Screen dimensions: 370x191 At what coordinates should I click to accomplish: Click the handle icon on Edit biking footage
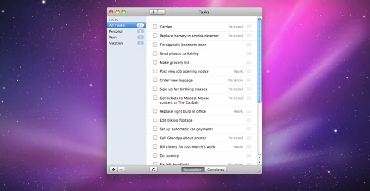point(249,120)
